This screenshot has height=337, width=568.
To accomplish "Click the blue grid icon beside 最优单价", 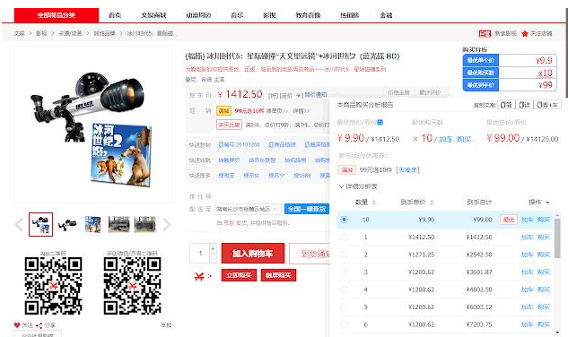I will (x=380, y=123).
